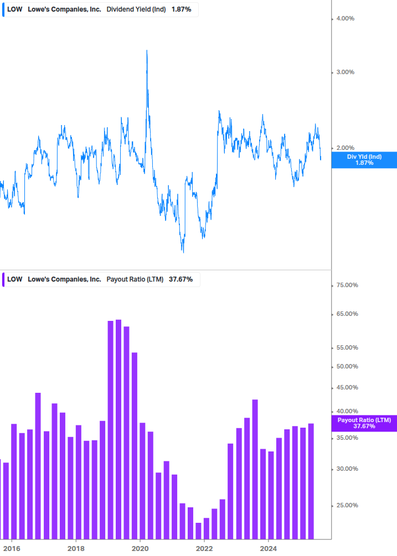Click the blue color marker of Dividend Yield legend
Image resolution: width=397 pixels, height=556 pixels.
(x=3, y=9)
